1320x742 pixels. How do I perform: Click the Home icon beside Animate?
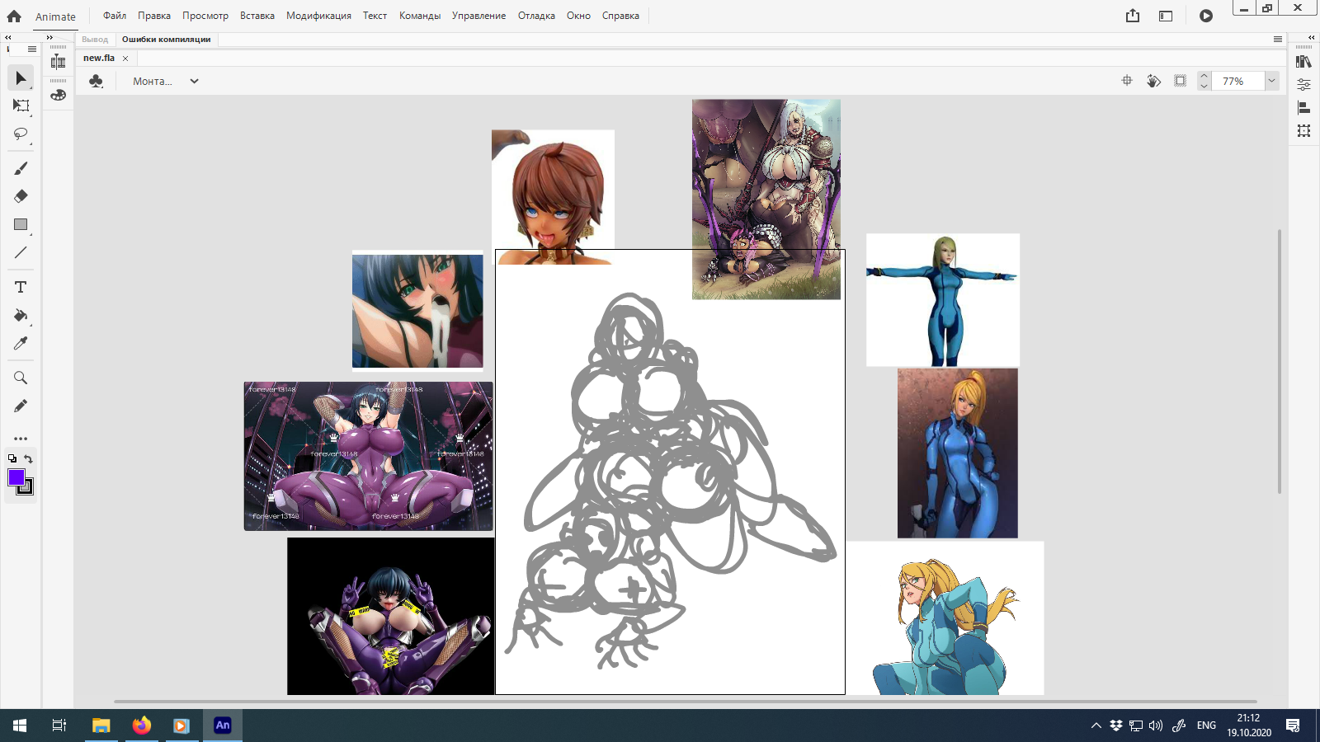[14, 16]
